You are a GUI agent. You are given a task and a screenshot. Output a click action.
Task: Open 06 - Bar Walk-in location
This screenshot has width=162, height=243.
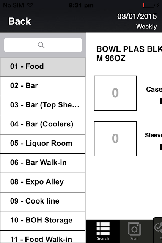(x=43, y=163)
